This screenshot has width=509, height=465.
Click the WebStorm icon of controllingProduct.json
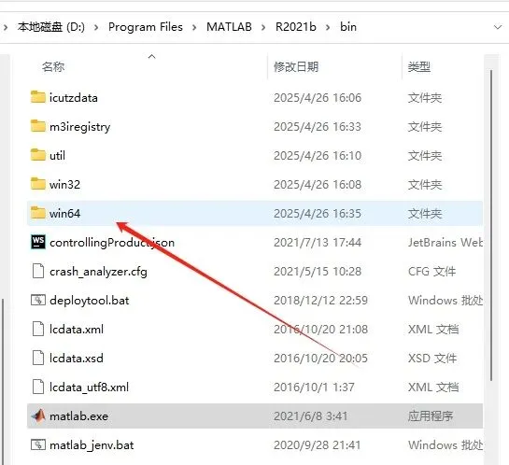38,242
